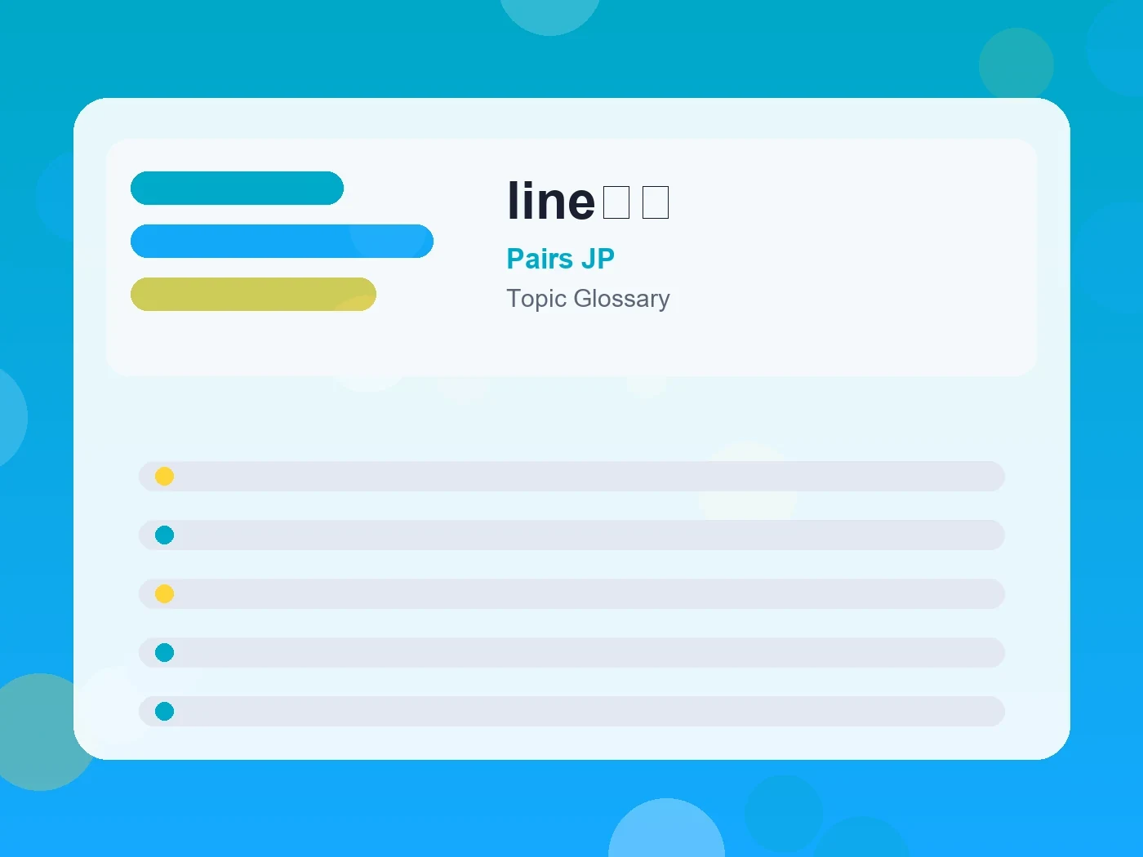Image resolution: width=1143 pixels, height=857 pixels.
Task: Select the yellow dot in first row
Action: point(164,476)
